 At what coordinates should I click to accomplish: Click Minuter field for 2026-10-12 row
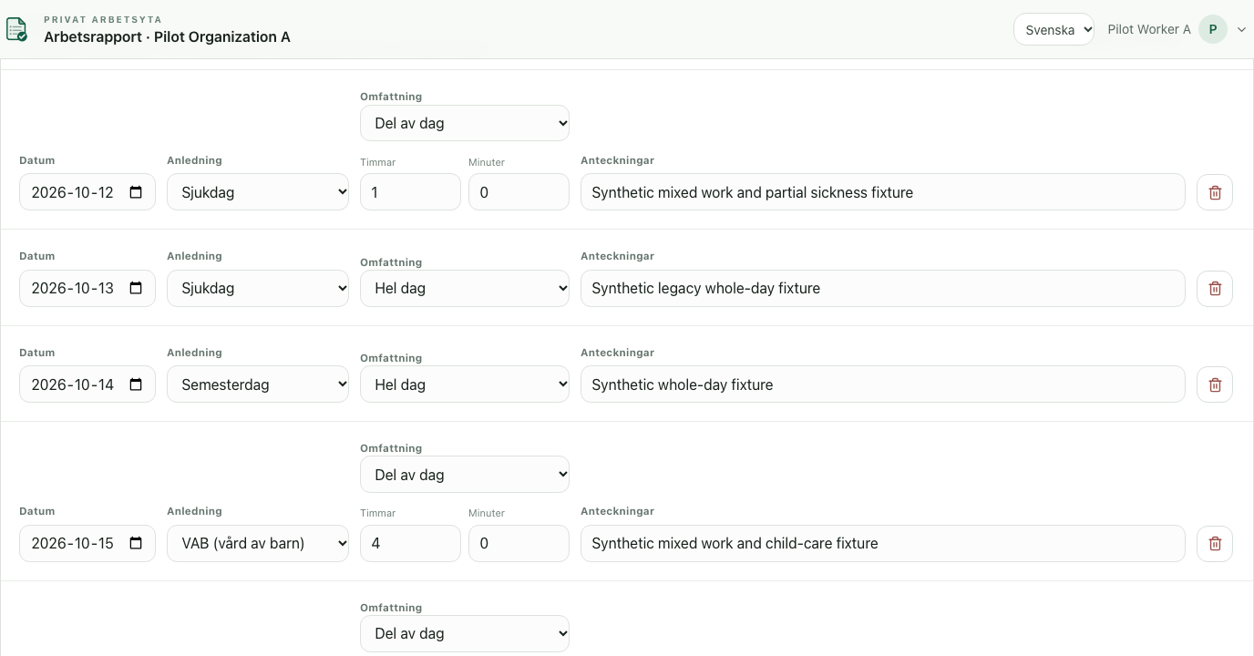(519, 192)
